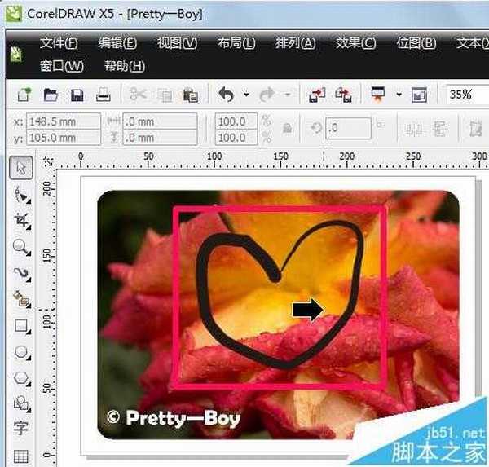
Task: Click the Save floppy disk icon
Action: (x=77, y=95)
